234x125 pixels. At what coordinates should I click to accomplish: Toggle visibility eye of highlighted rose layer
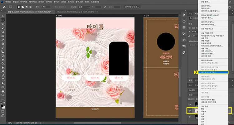tap(189, 110)
